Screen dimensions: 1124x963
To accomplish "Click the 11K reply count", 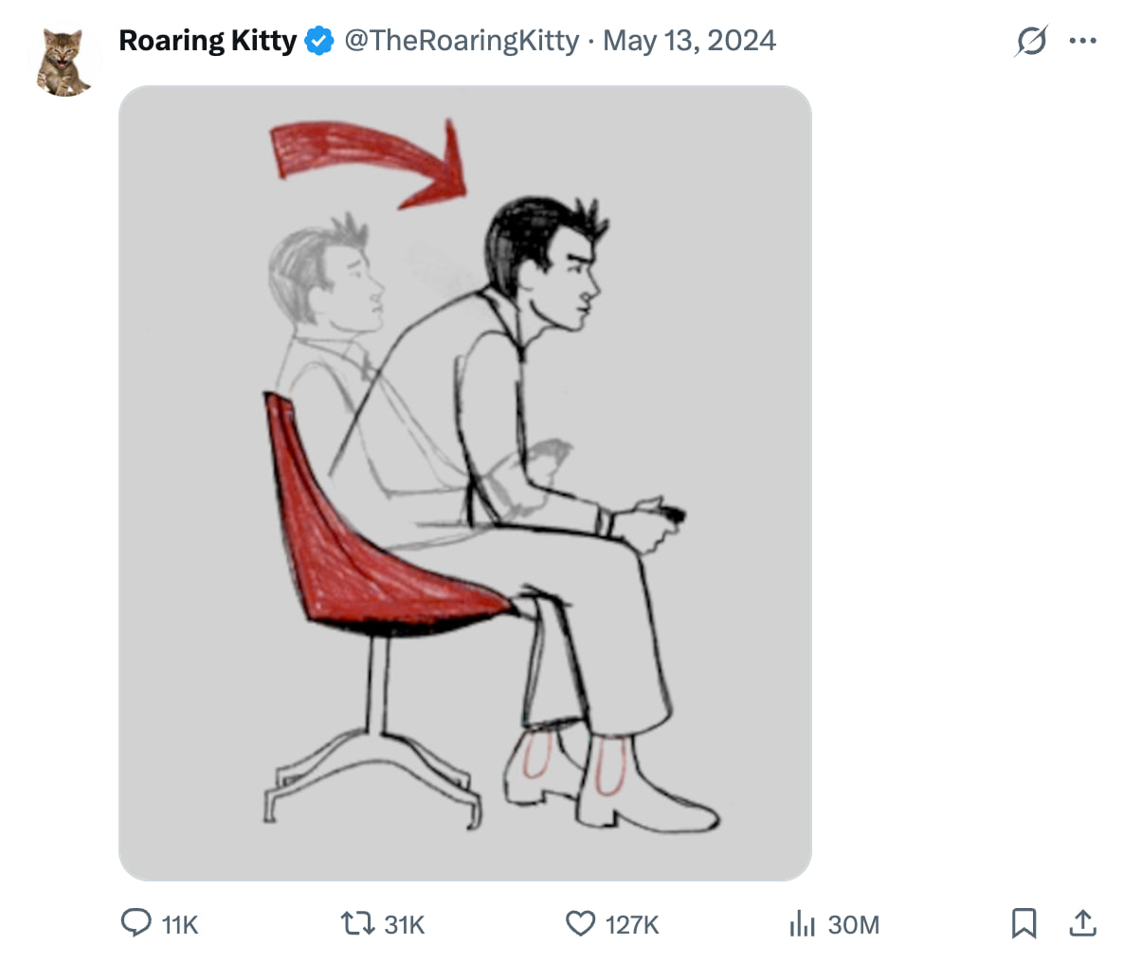I will click(180, 925).
